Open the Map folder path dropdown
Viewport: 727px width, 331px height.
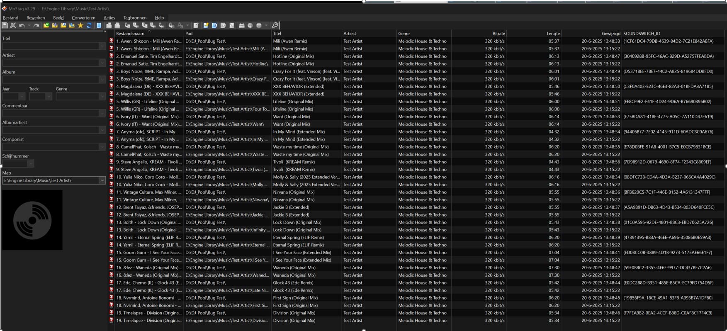click(x=102, y=180)
